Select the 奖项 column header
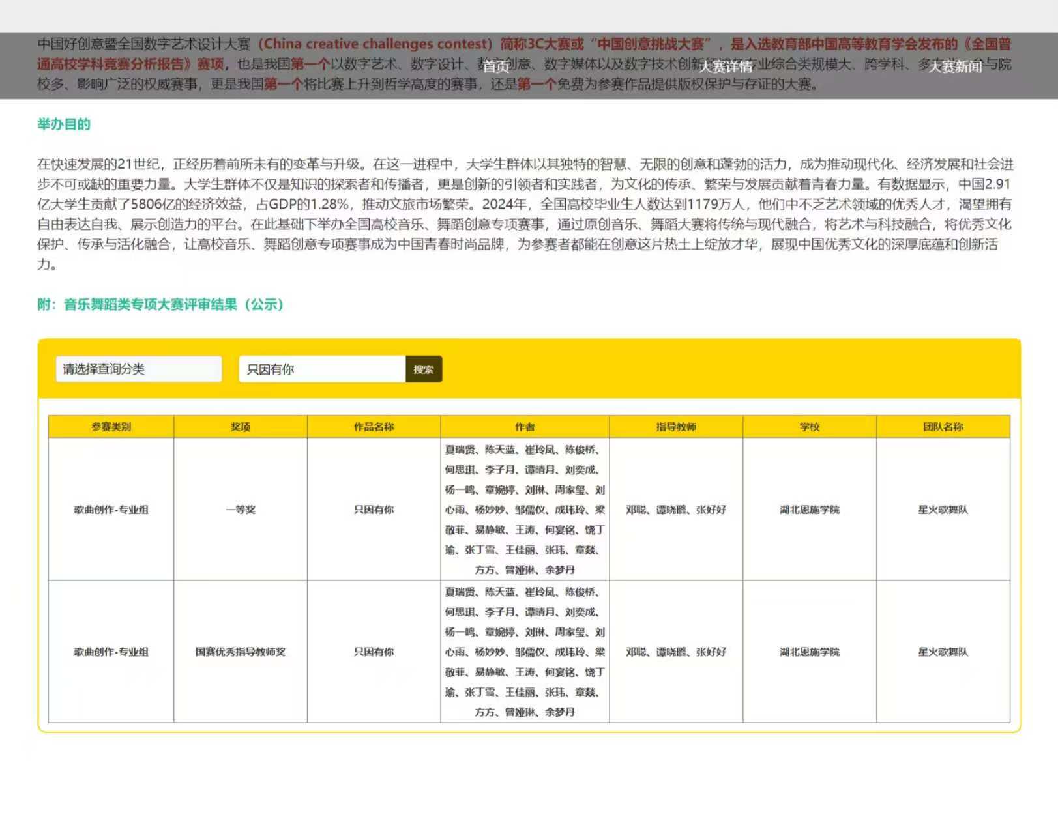Image resolution: width=1058 pixels, height=834 pixels. point(241,427)
